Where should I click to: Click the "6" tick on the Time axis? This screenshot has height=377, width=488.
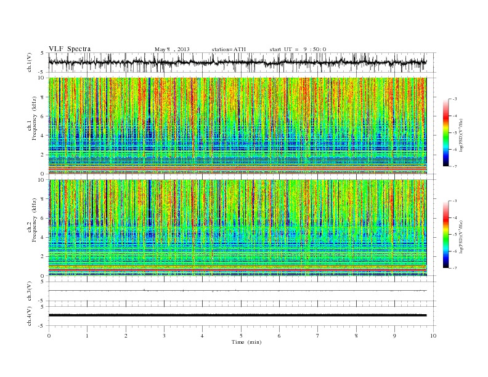click(279, 336)
